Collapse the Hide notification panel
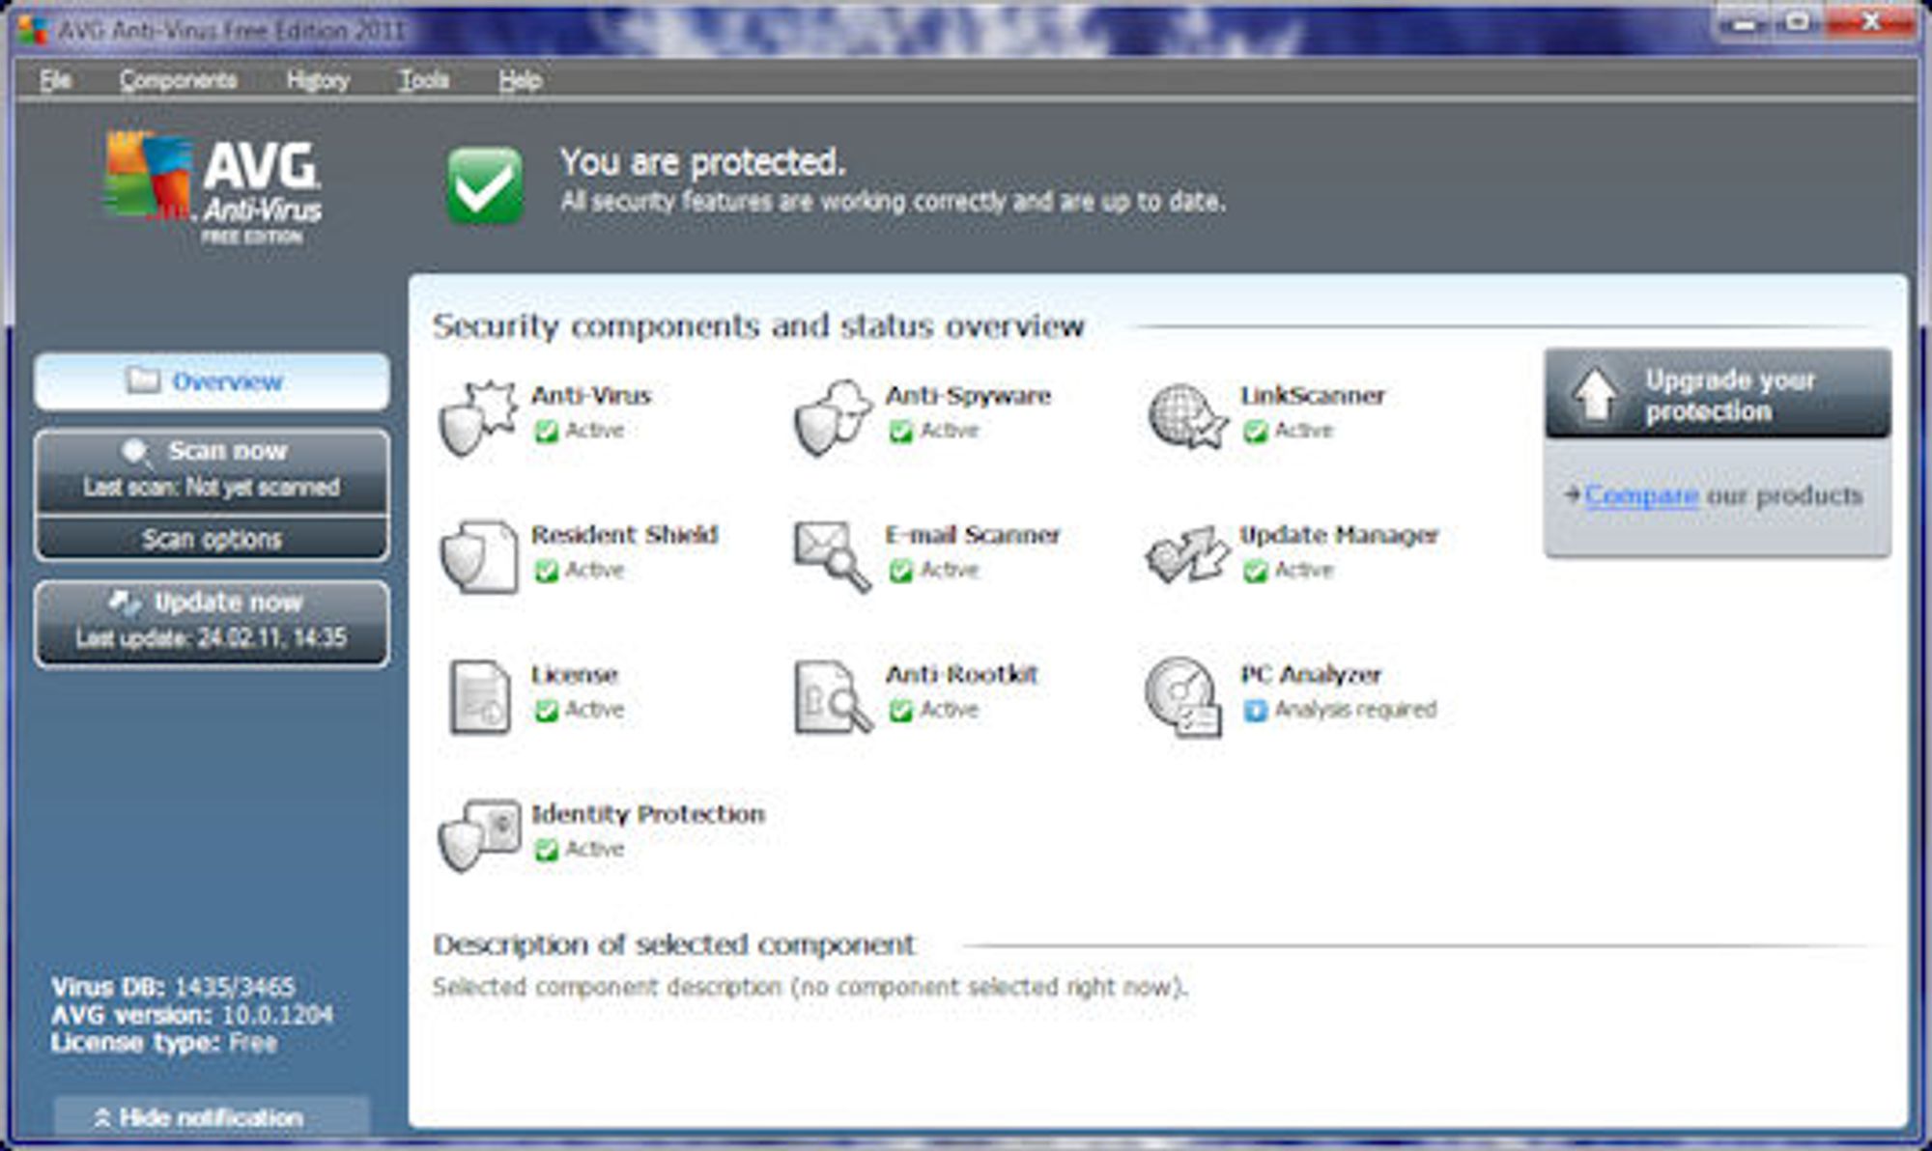Viewport: 1932px width, 1151px height. [x=212, y=1117]
